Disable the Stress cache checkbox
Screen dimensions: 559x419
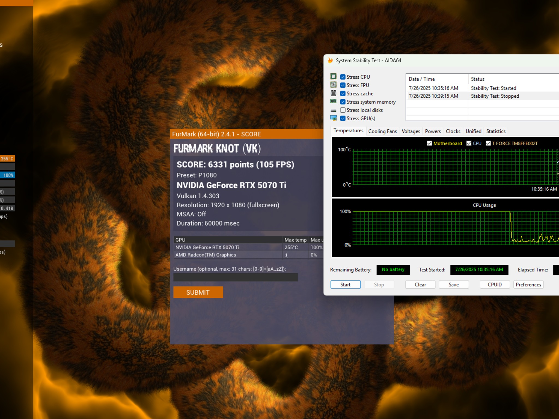(343, 94)
